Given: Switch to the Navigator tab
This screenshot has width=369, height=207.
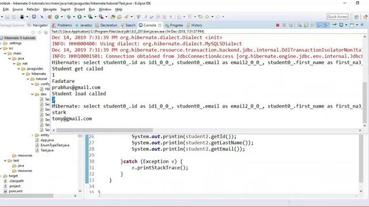Looking at the screenshot, I should point(37,25).
